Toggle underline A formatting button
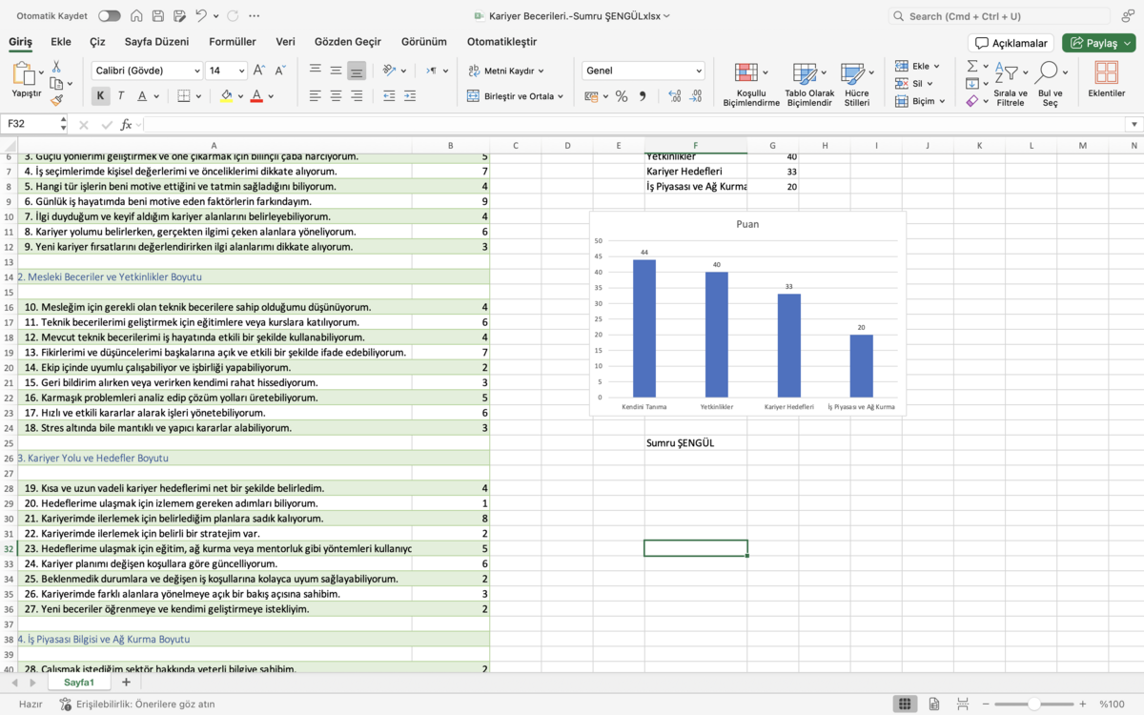The image size is (1144, 715). [142, 96]
